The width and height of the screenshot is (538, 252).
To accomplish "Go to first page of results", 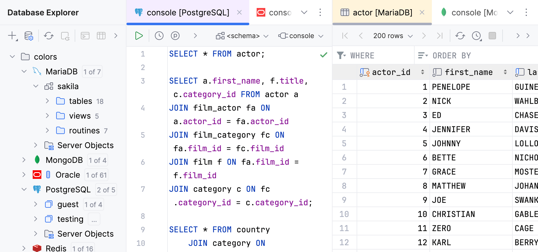I will [345, 36].
